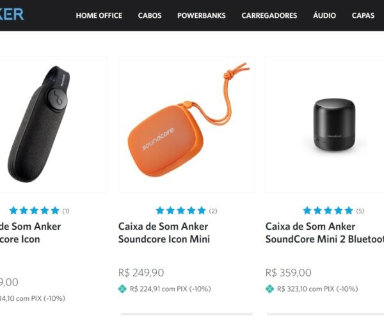Open the orange Soundcore Icon Mini image
The width and height of the screenshot is (384, 320).
point(186,124)
